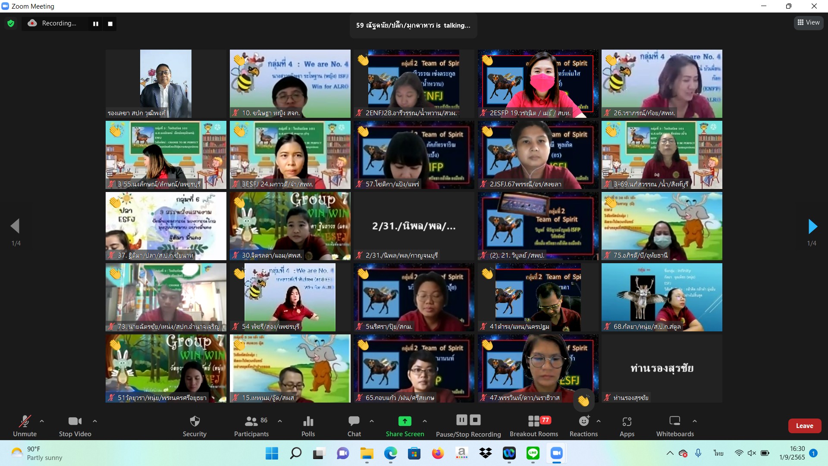Open the Apps icon
The image size is (828, 466).
(x=627, y=425)
